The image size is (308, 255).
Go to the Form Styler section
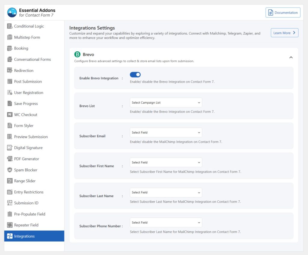coord(34,126)
